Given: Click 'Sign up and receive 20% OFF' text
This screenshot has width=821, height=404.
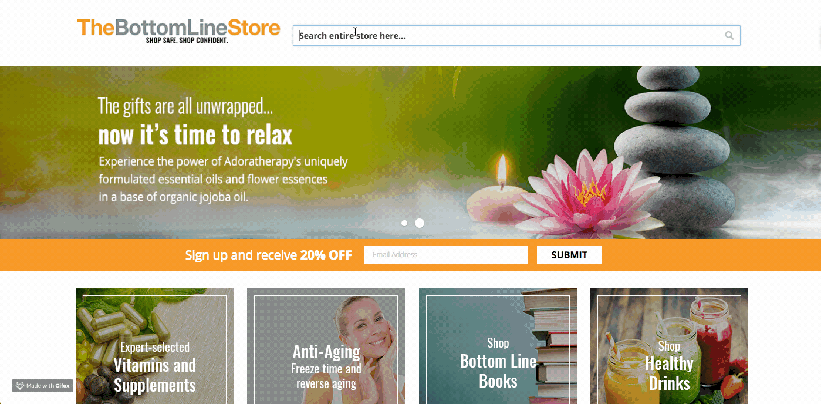Looking at the screenshot, I should click(x=269, y=255).
